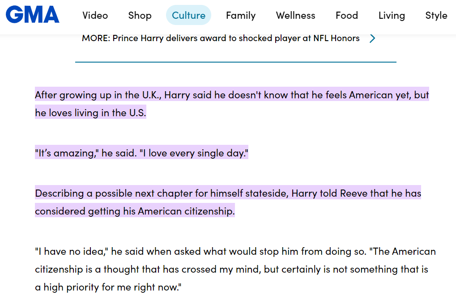The height and width of the screenshot is (299, 456).
Task: Click the line "he loves living in the U.S."
Action: tap(90, 113)
